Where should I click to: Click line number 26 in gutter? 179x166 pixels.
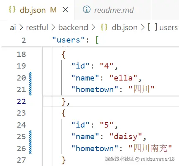(21, 149)
